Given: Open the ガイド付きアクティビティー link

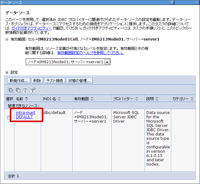Looking at the screenshot, I should pyautogui.click(x=32, y=28).
